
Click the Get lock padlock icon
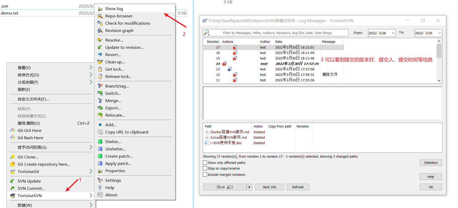(100, 69)
